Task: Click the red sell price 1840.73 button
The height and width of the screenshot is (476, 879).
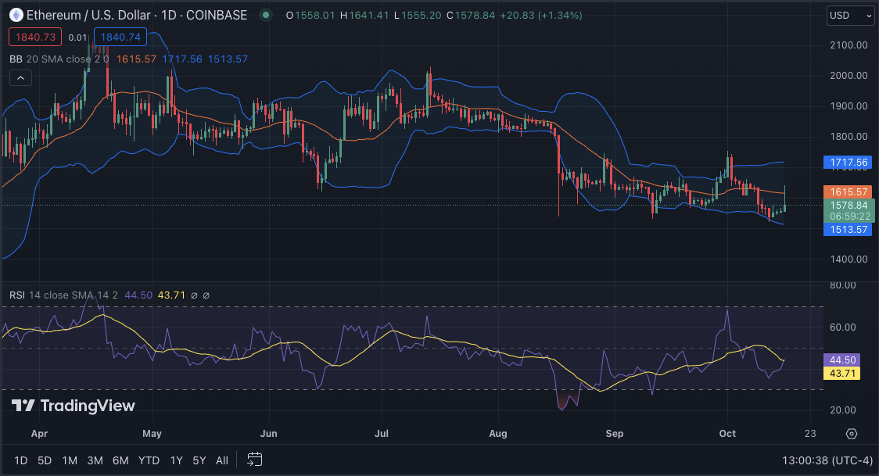Action: (35, 37)
